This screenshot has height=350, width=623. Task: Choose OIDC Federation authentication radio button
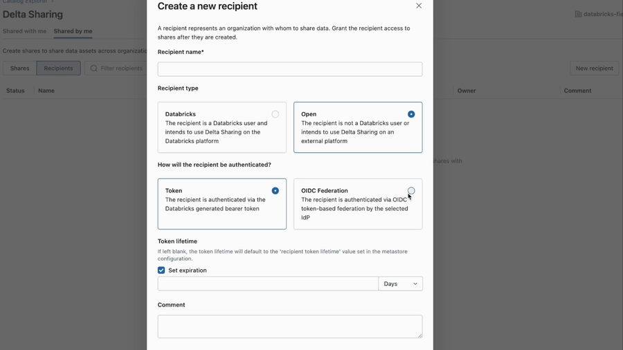411,191
